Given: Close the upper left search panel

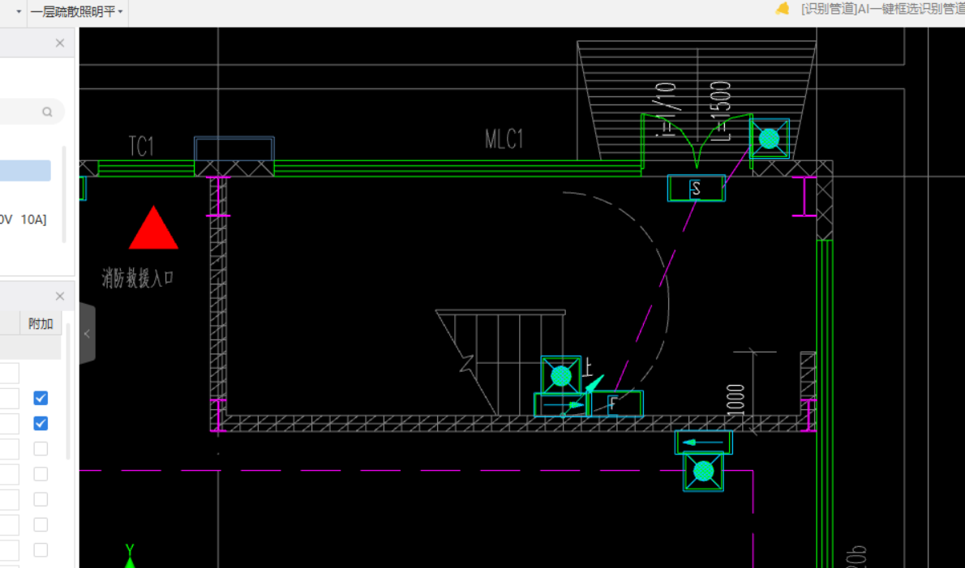Looking at the screenshot, I should pos(60,43).
